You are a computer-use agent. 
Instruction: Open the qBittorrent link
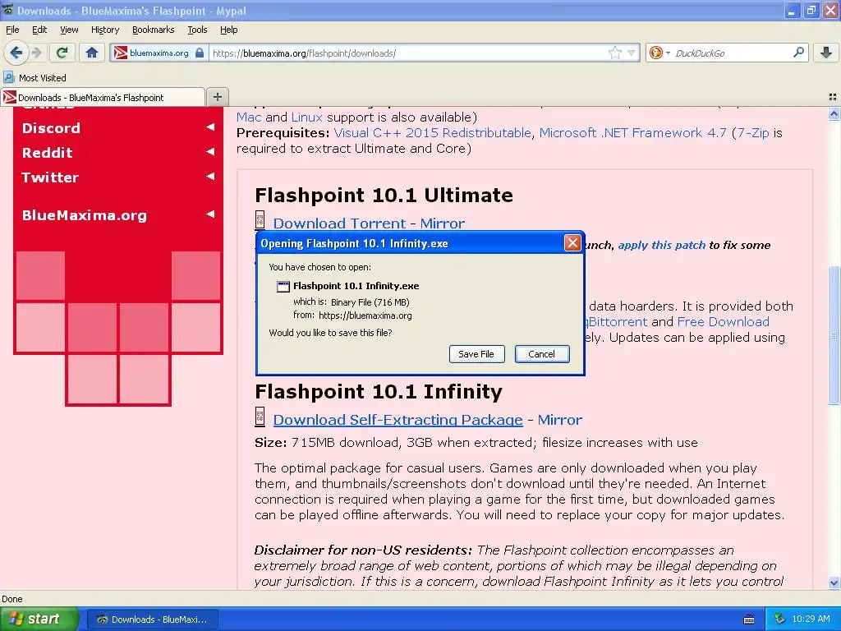618,322
